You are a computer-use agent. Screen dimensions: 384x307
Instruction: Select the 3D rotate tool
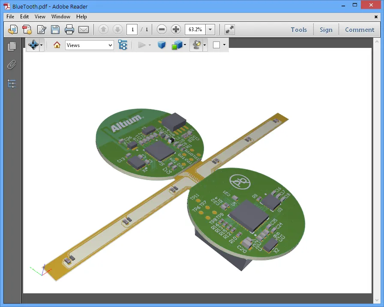(x=33, y=45)
